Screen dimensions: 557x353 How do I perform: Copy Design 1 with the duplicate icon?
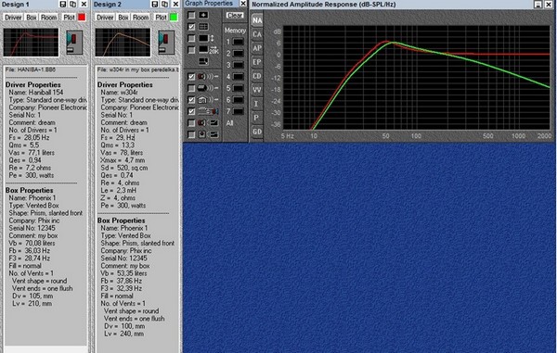pyautogui.click(x=72, y=5)
